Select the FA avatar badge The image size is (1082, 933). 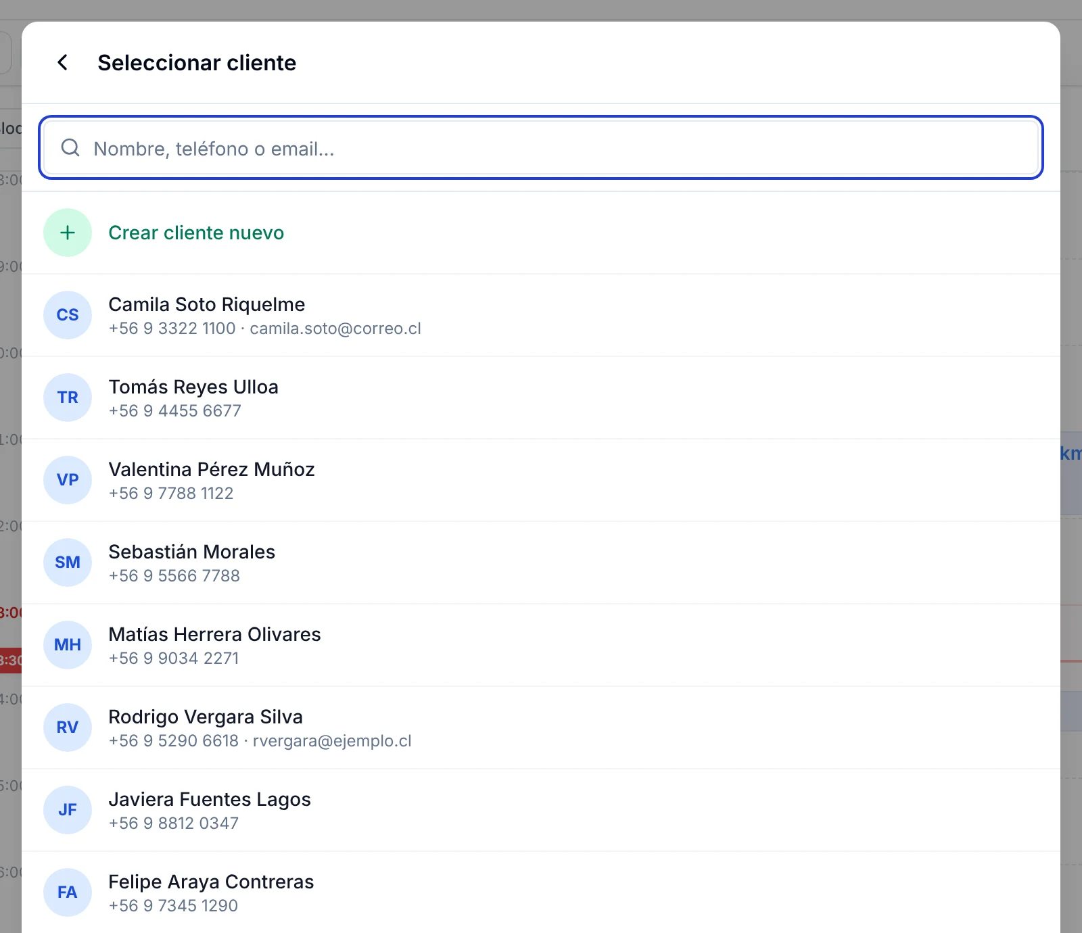pyautogui.click(x=68, y=892)
